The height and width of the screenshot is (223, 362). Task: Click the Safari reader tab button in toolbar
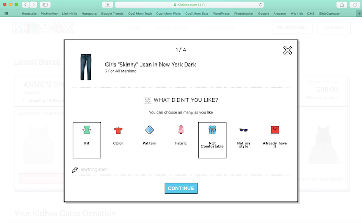108,5
